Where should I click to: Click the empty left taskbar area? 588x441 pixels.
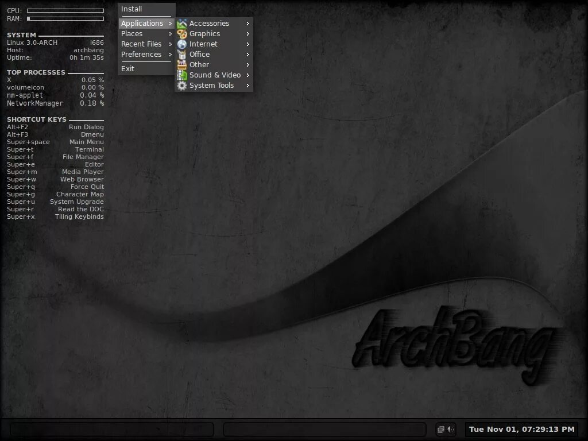click(x=112, y=430)
